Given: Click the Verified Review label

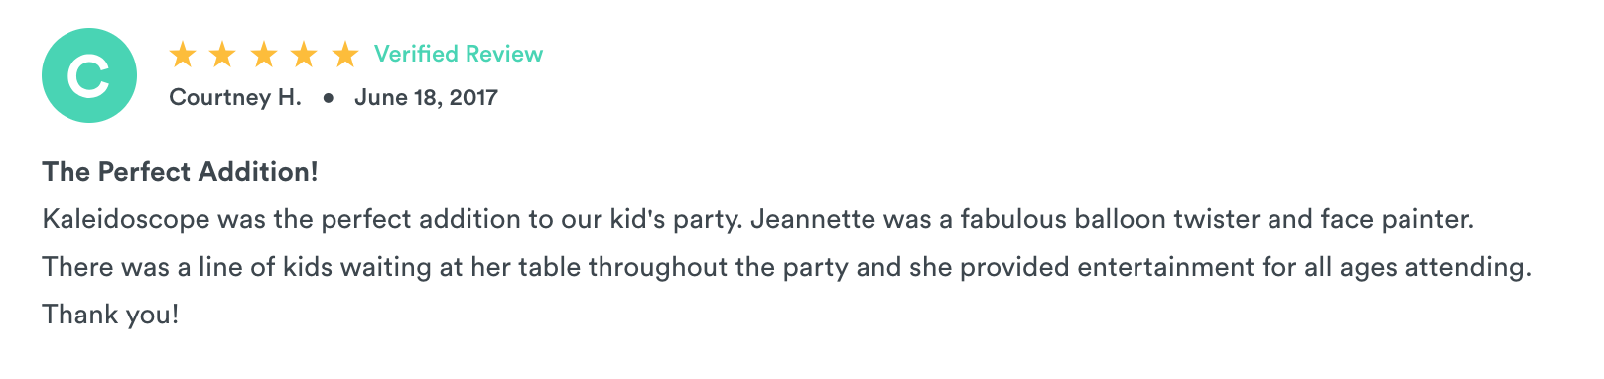Looking at the screenshot, I should [x=459, y=54].
